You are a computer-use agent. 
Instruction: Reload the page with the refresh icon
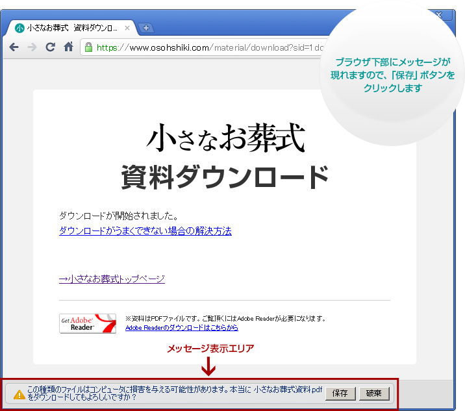[x=51, y=47]
